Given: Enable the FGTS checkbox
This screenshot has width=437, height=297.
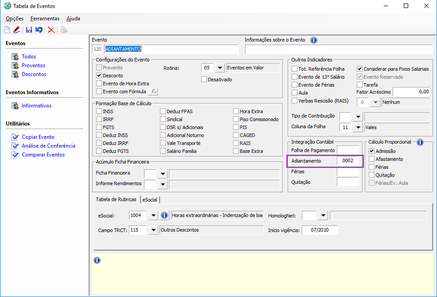Looking at the screenshot, I should tap(99, 127).
